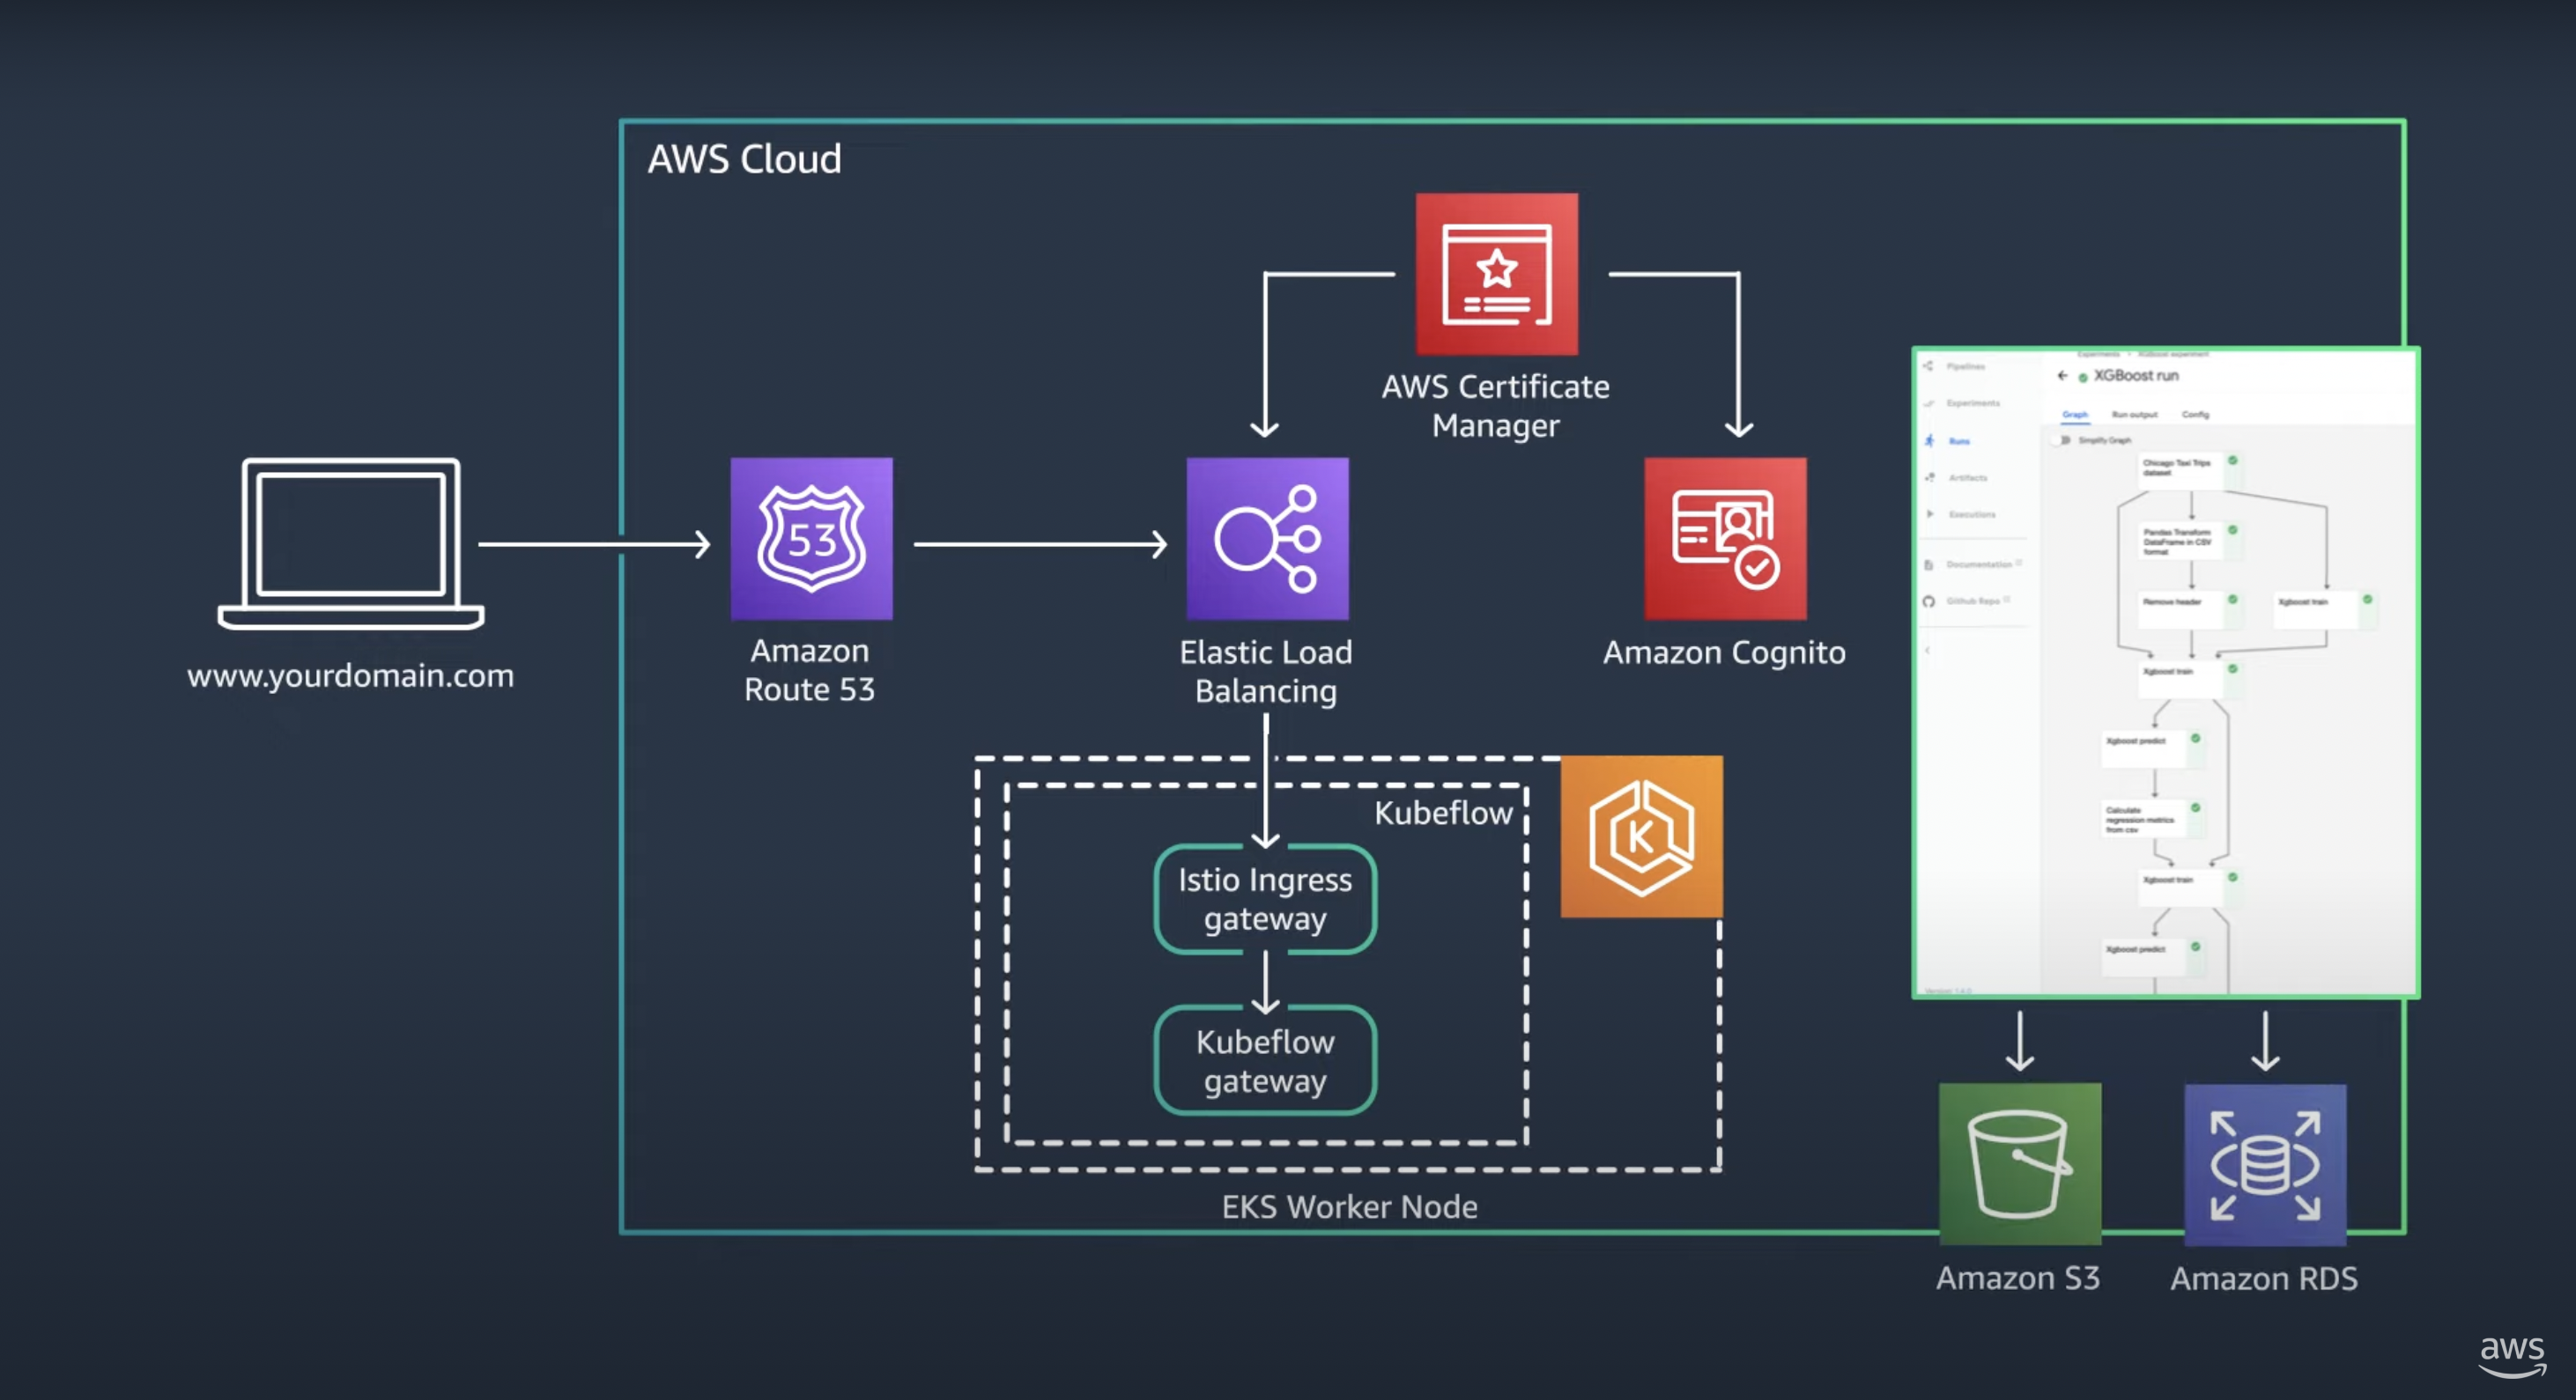Click the Documentation page icon

tap(1928, 564)
